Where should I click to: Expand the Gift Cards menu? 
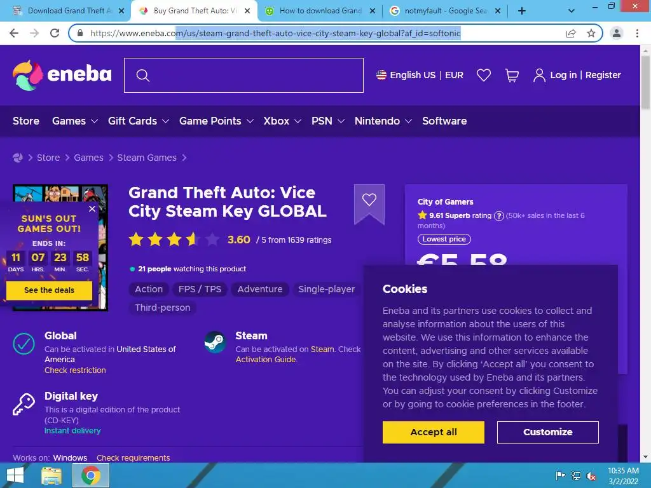139,121
